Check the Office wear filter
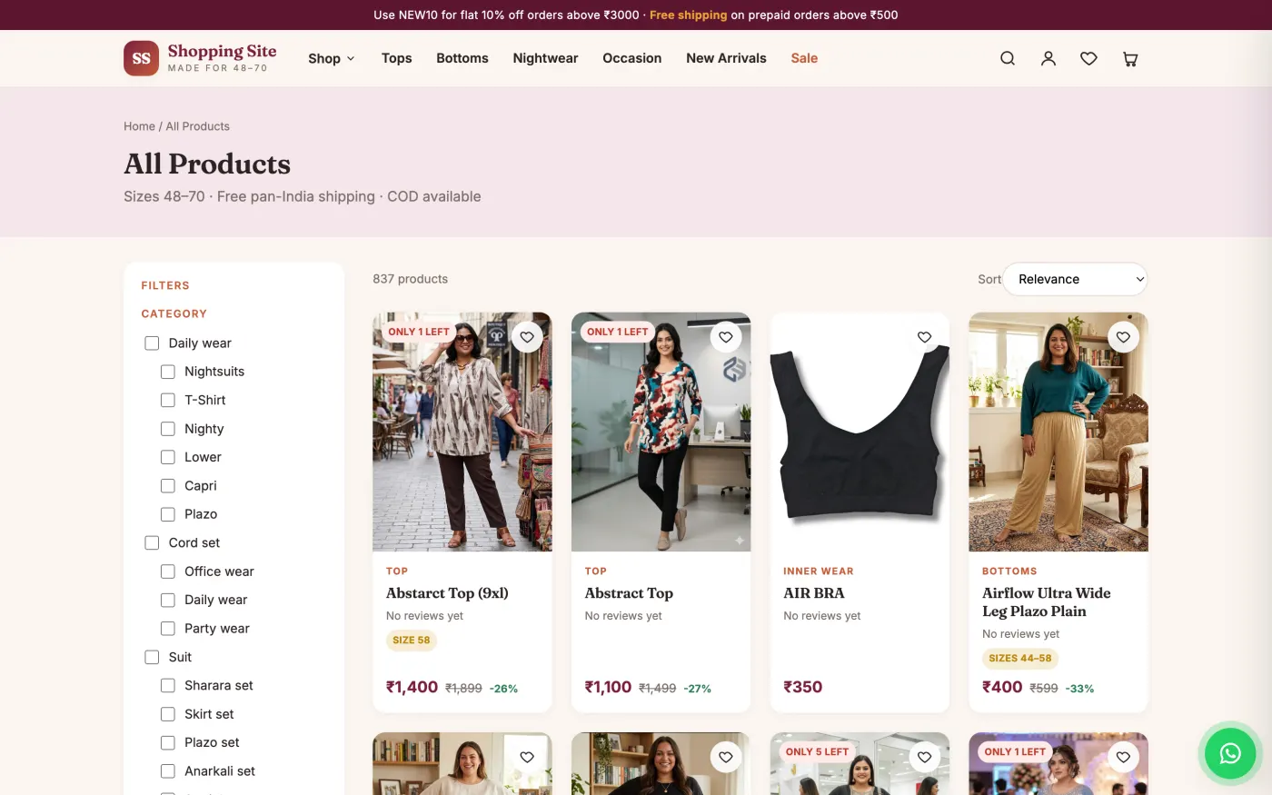 (168, 571)
